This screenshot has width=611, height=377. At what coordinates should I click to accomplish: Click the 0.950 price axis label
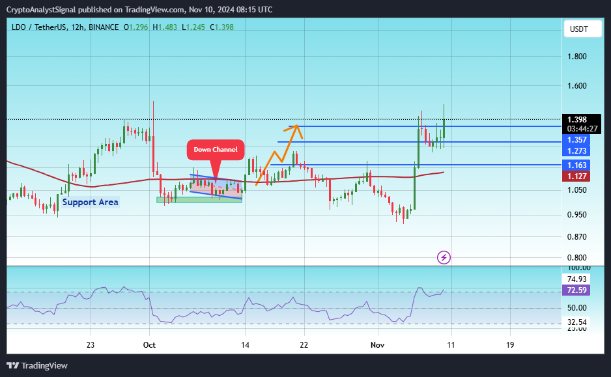click(576, 215)
